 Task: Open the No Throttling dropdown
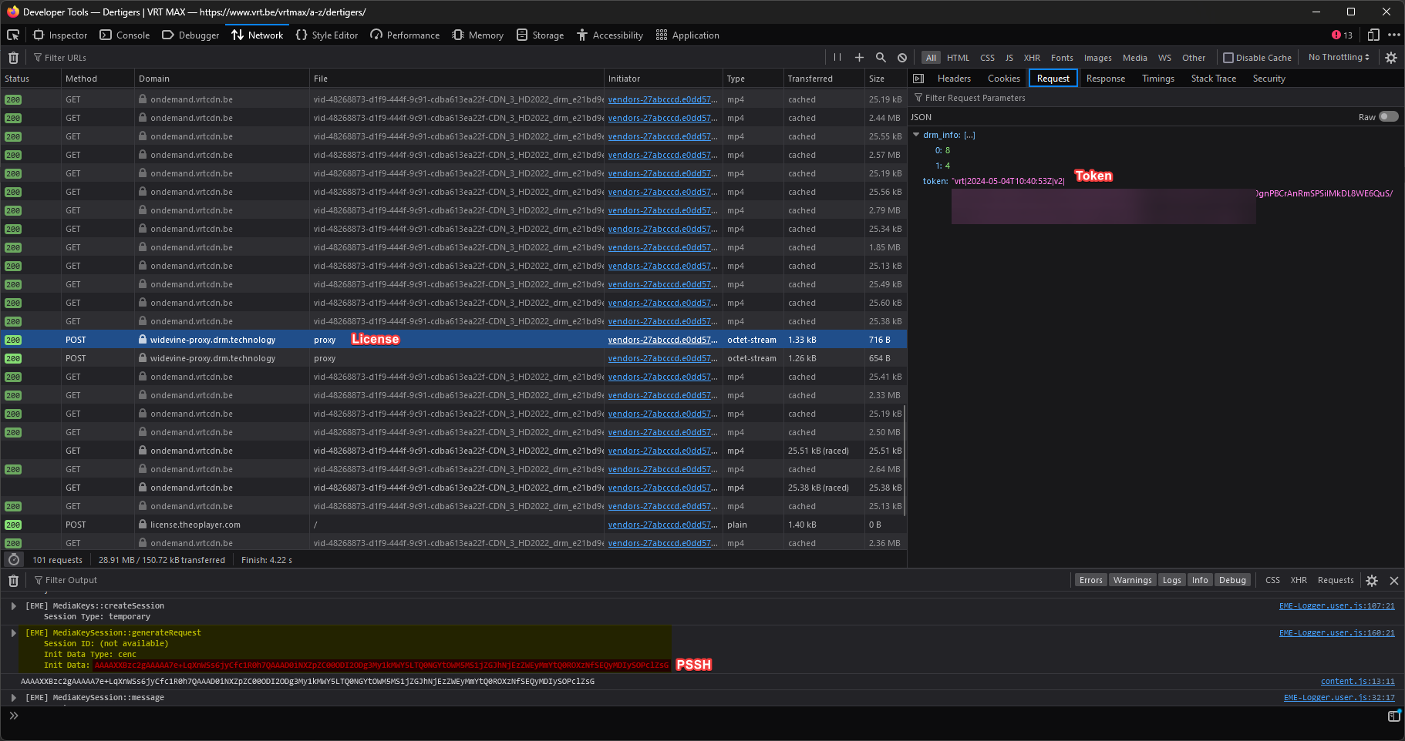[x=1339, y=58]
